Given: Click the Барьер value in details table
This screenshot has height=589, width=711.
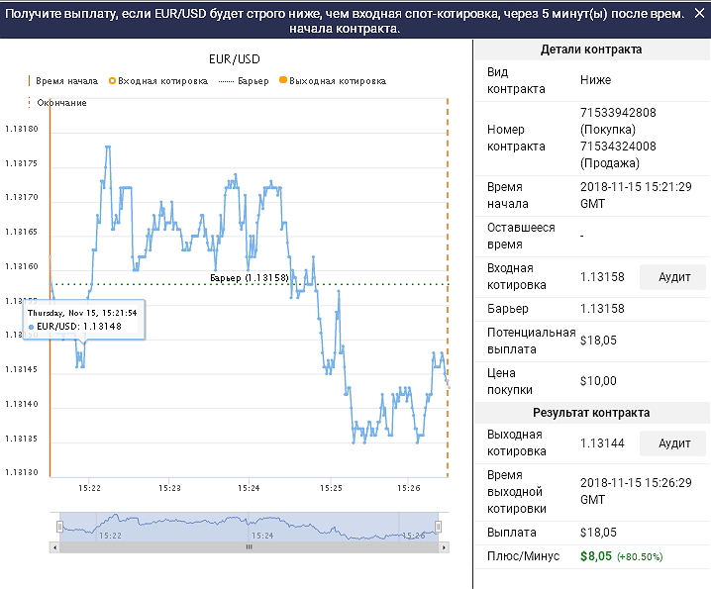Looking at the screenshot, I should click(602, 309).
